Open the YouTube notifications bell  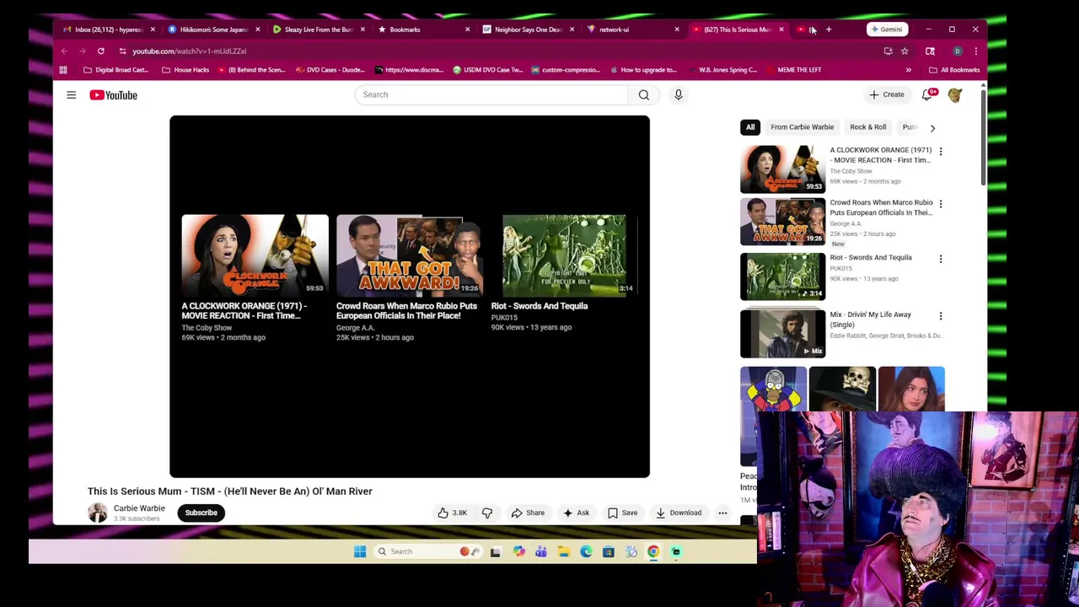(929, 94)
